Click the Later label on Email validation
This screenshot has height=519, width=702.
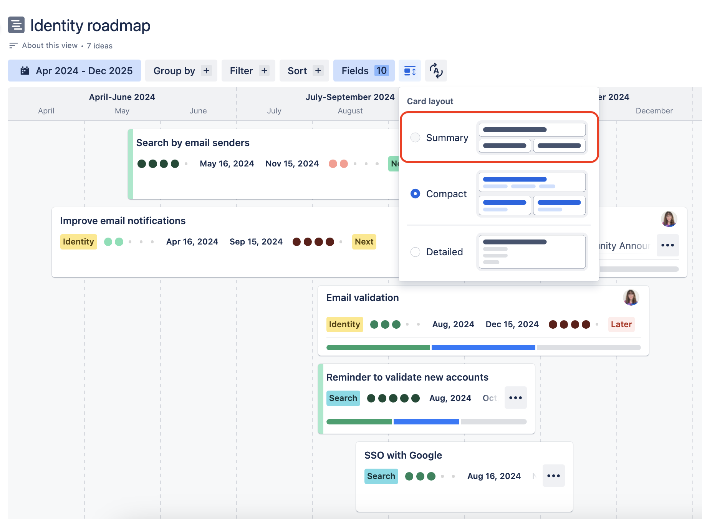tap(621, 324)
